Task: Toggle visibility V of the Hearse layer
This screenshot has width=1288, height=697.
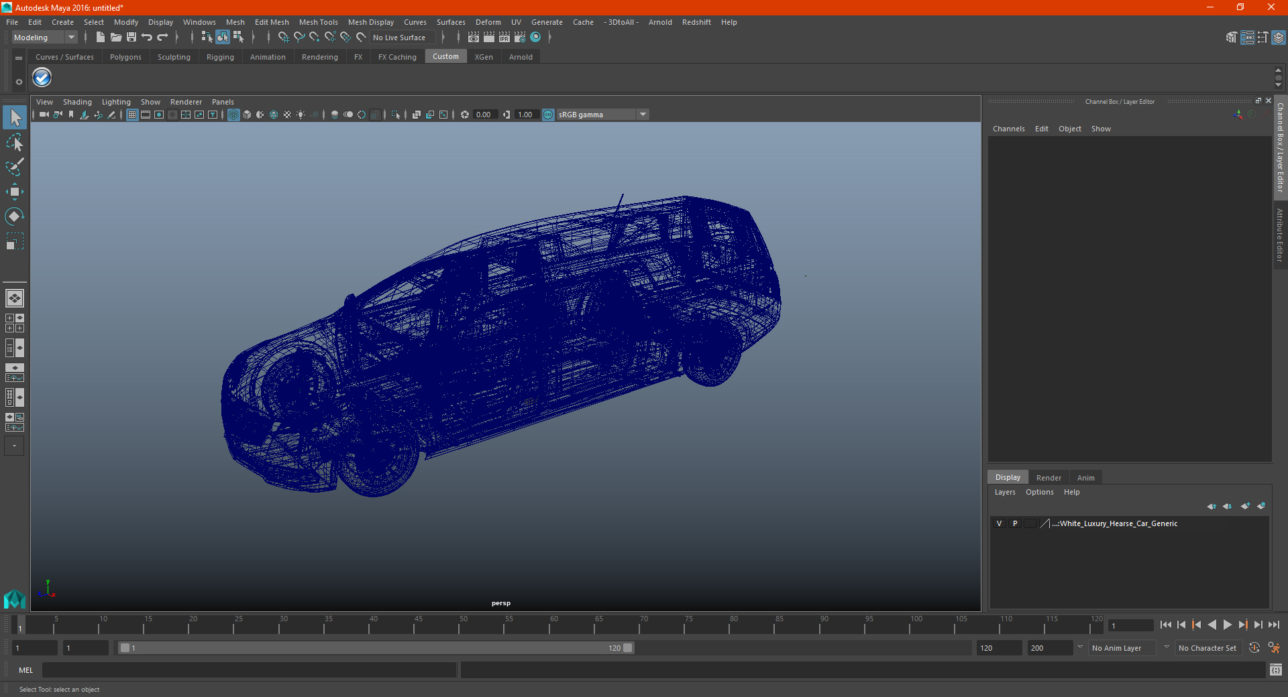Action: pos(1000,523)
